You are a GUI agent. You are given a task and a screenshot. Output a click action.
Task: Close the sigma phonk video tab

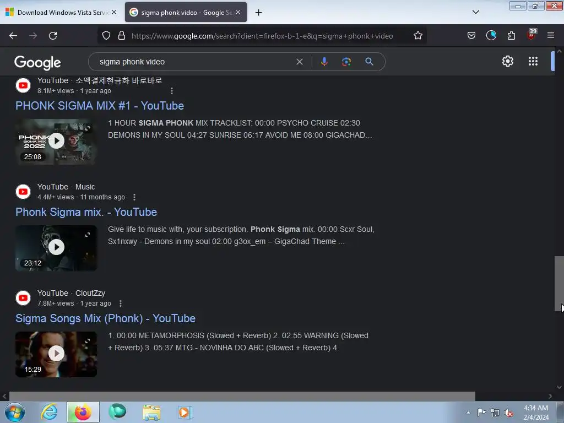pyautogui.click(x=238, y=12)
